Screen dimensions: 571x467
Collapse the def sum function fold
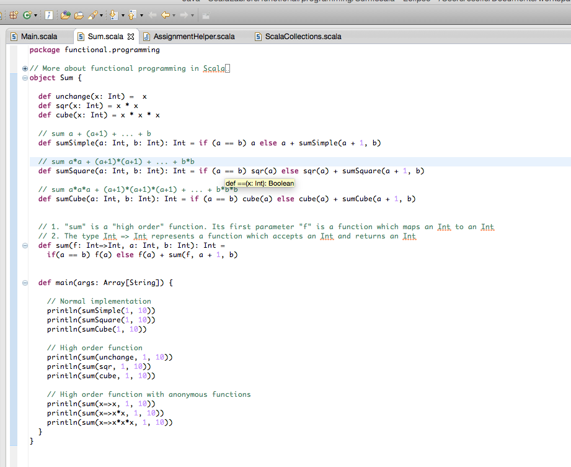(x=25, y=245)
